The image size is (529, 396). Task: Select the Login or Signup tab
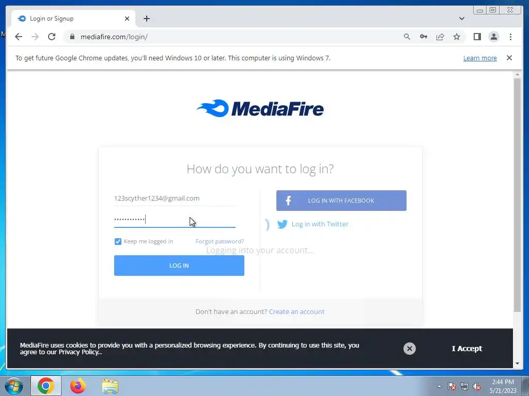click(73, 19)
